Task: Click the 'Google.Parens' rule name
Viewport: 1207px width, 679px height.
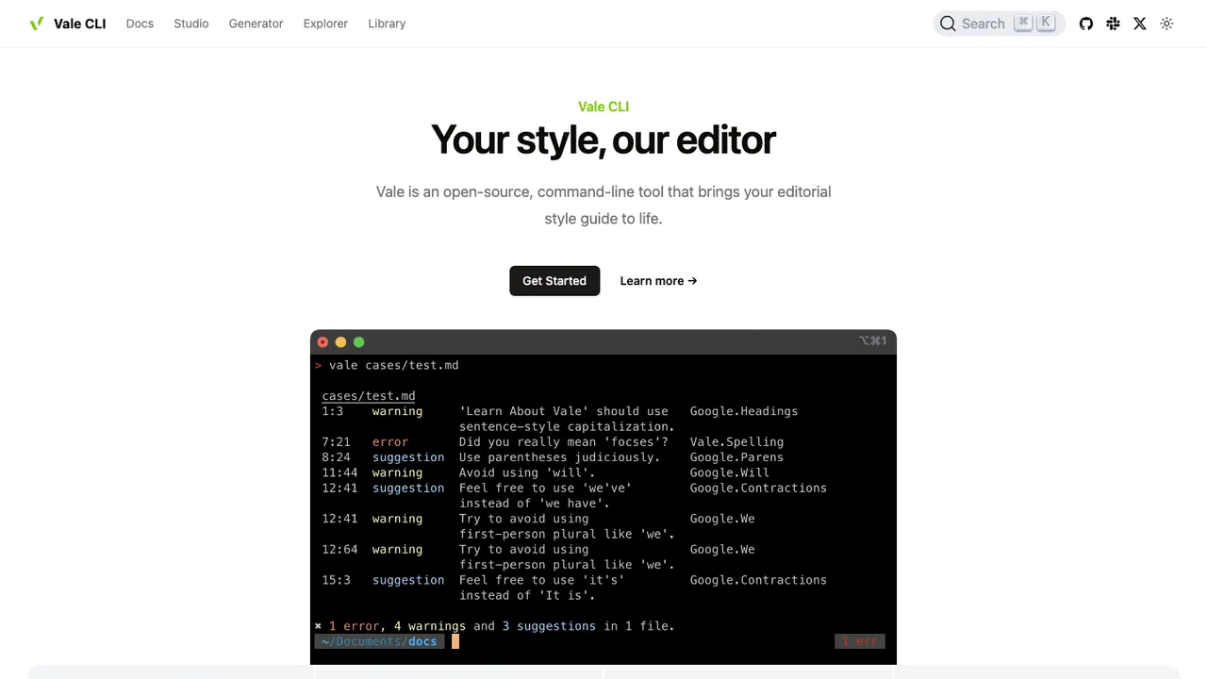Action: [x=736, y=457]
